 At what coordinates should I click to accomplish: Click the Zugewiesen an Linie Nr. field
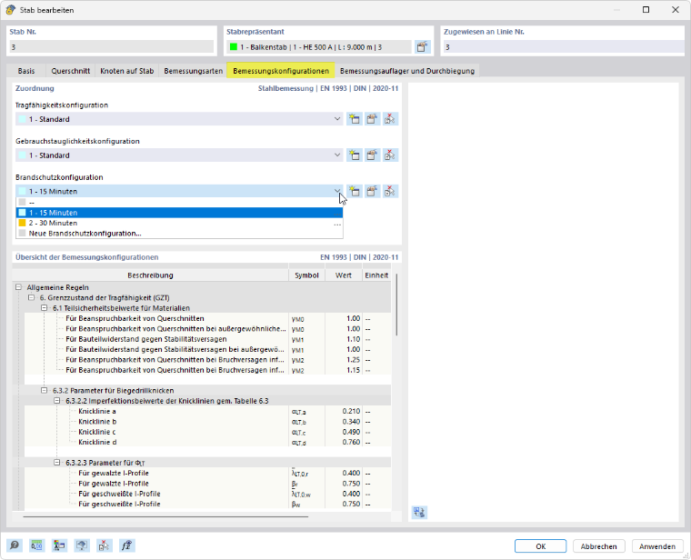(x=564, y=46)
